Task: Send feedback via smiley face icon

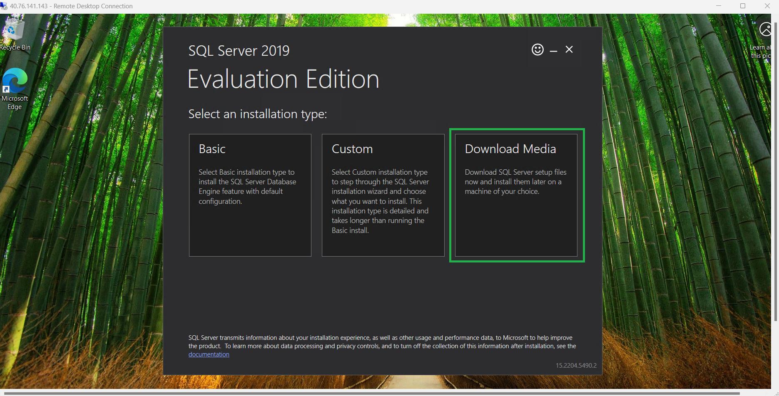Action: 538,49
